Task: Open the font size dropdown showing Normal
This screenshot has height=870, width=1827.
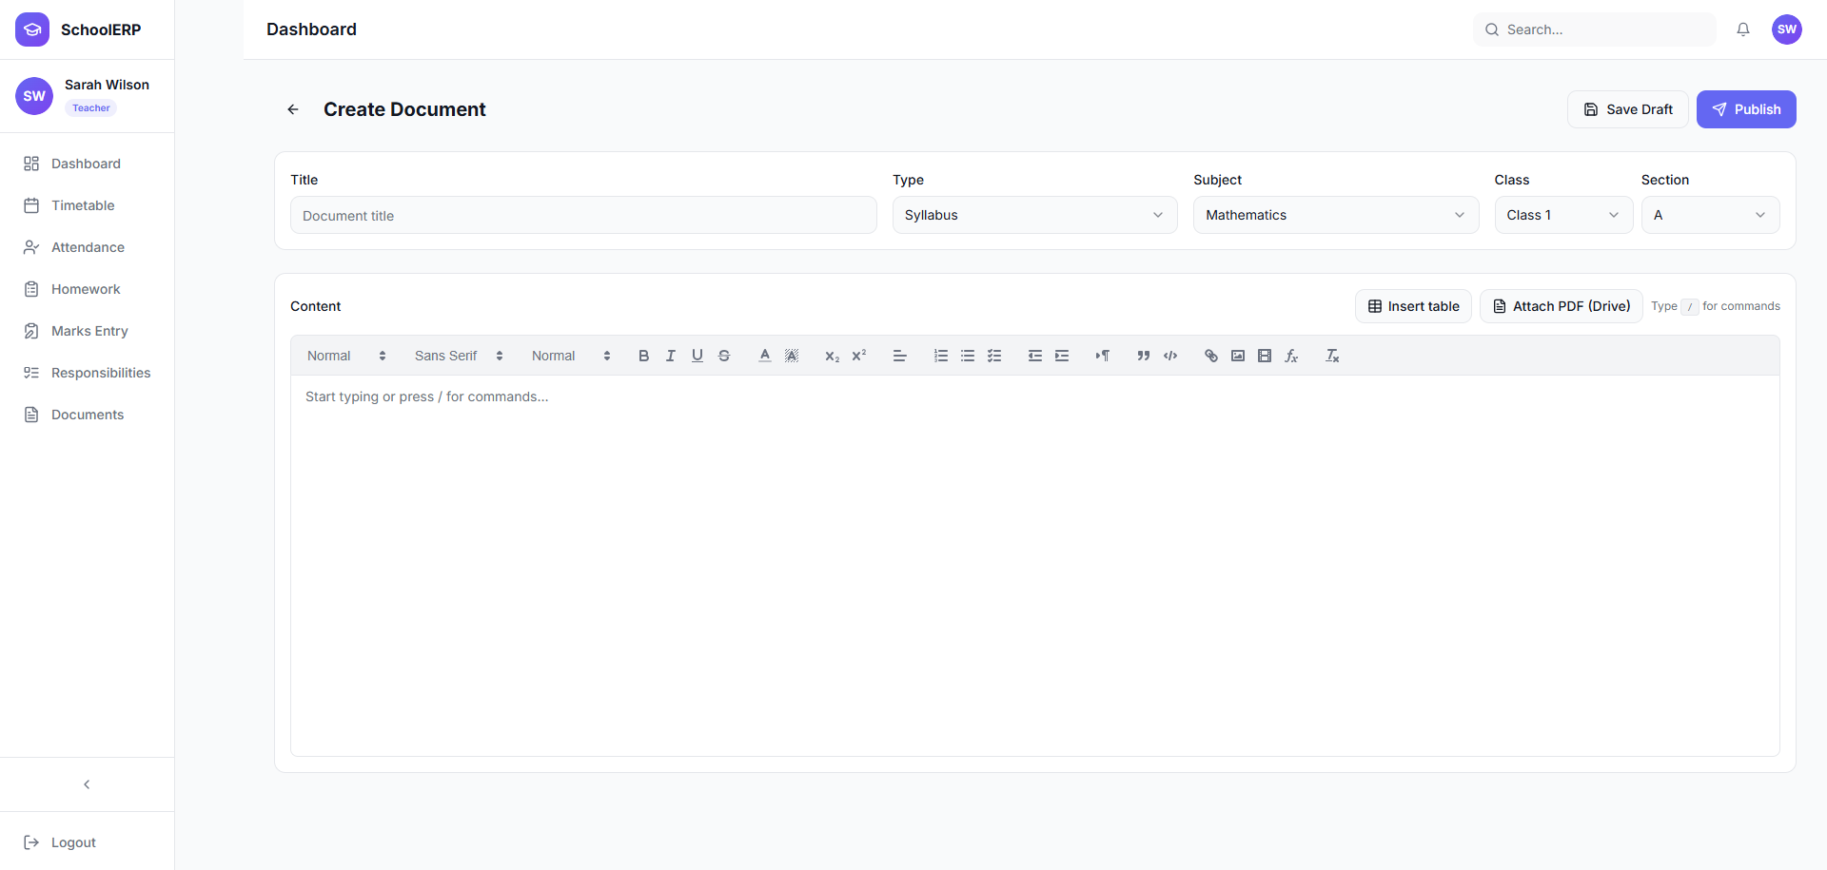Action: point(571,356)
